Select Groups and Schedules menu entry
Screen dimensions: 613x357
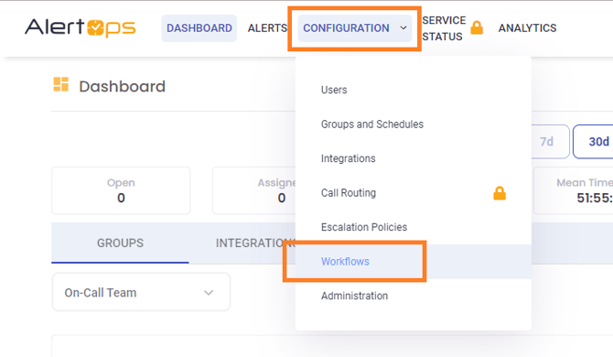coord(414,124)
